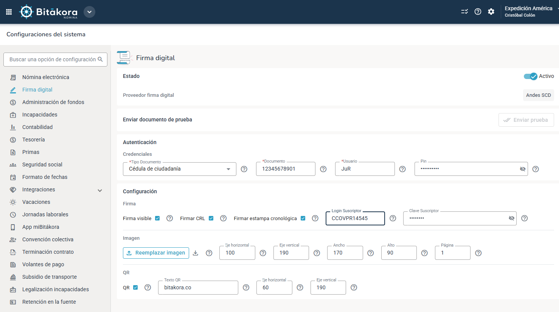The height and width of the screenshot is (312, 559).
Task: Click the Terminación contrato icon
Action: (x=13, y=252)
